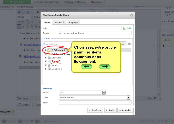Expand the Articles tree node
This screenshot has width=174, height=124.
pyautogui.click(x=46, y=61)
